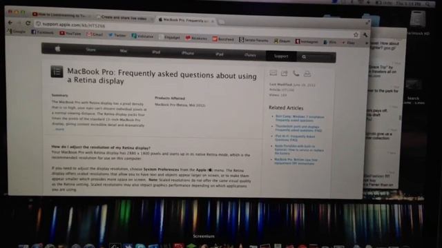442x248 pixels.
Task: Open iTunes in Apple navigation
Action: [x=250, y=55]
